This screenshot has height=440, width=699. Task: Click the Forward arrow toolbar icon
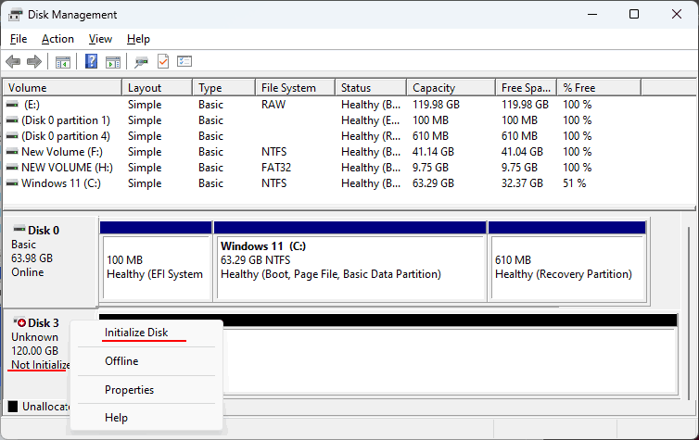[x=34, y=61]
